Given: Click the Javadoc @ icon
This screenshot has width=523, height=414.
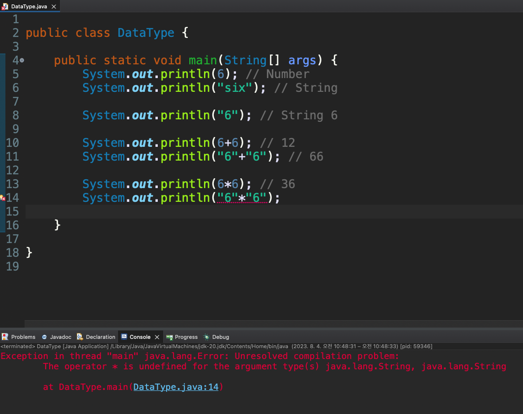Looking at the screenshot, I should (x=44, y=337).
